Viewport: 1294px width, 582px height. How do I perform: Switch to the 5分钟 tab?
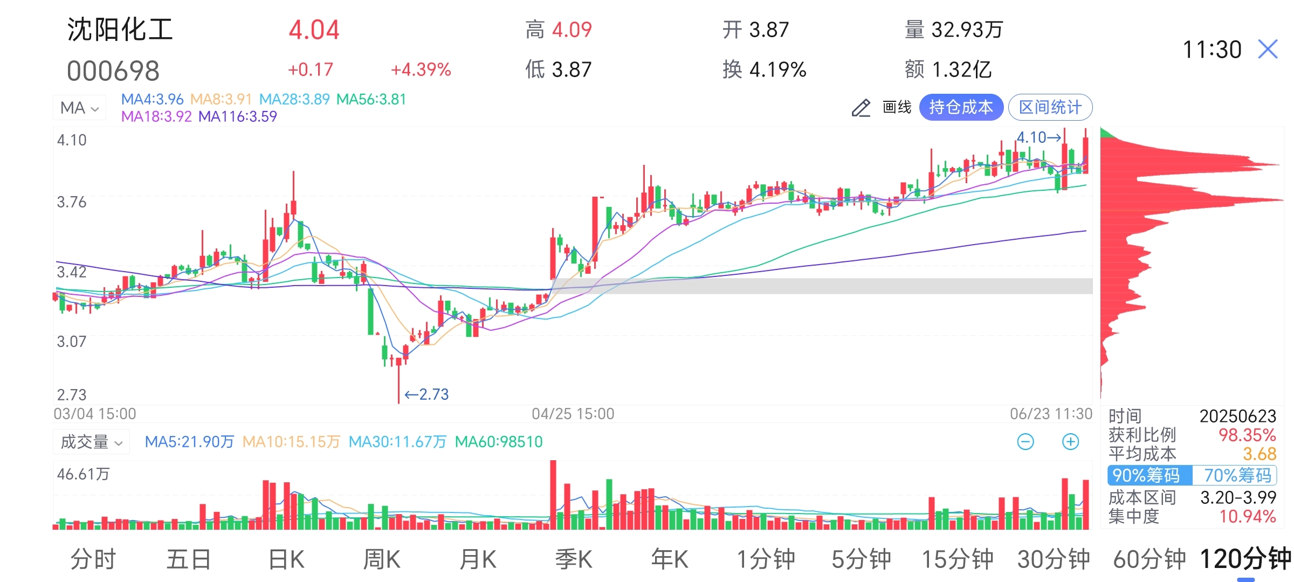[x=861, y=559]
